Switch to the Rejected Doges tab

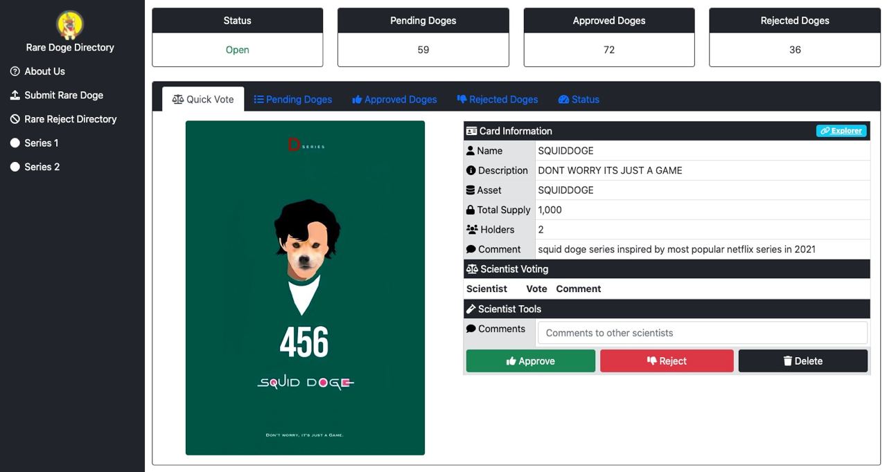click(497, 99)
